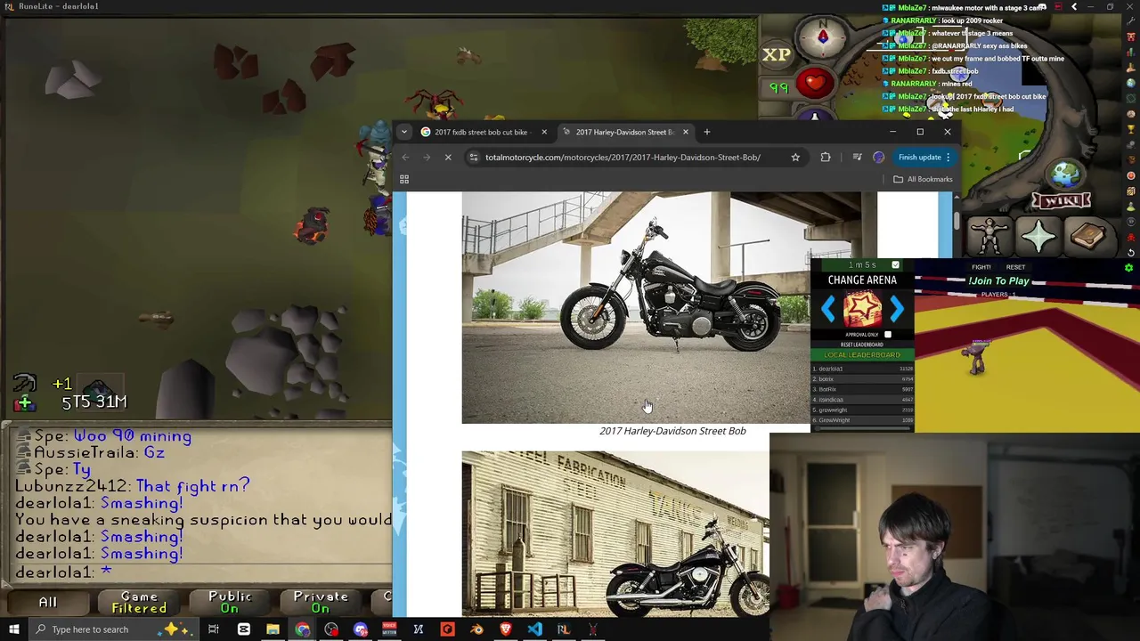
Task: View site information icon in address bar
Action: pos(474,158)
